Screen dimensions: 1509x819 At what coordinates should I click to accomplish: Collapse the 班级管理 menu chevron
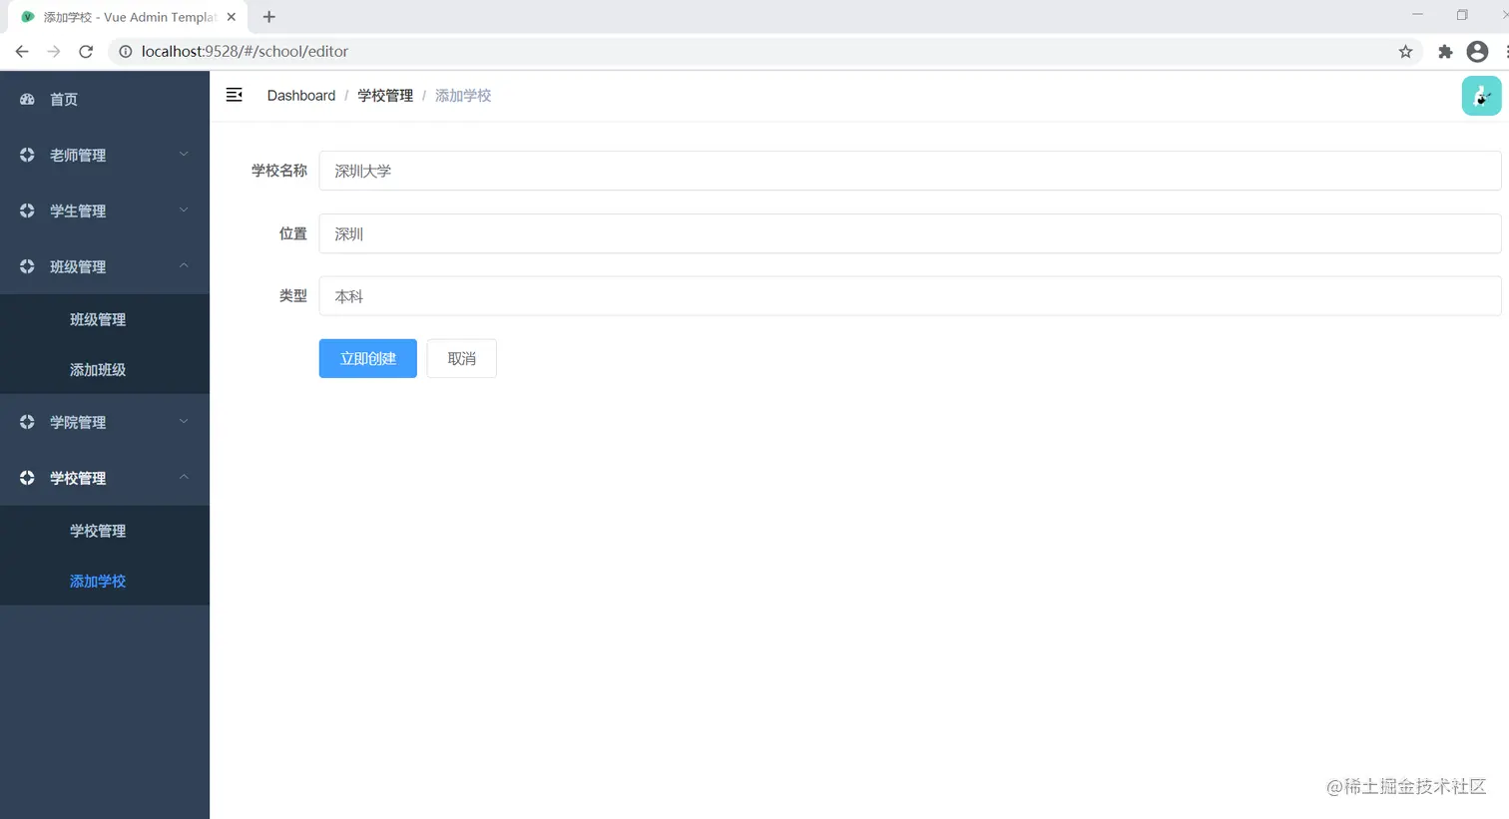184,265
